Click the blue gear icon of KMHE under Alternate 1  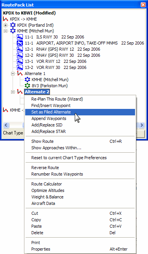[x=27, y=80]
